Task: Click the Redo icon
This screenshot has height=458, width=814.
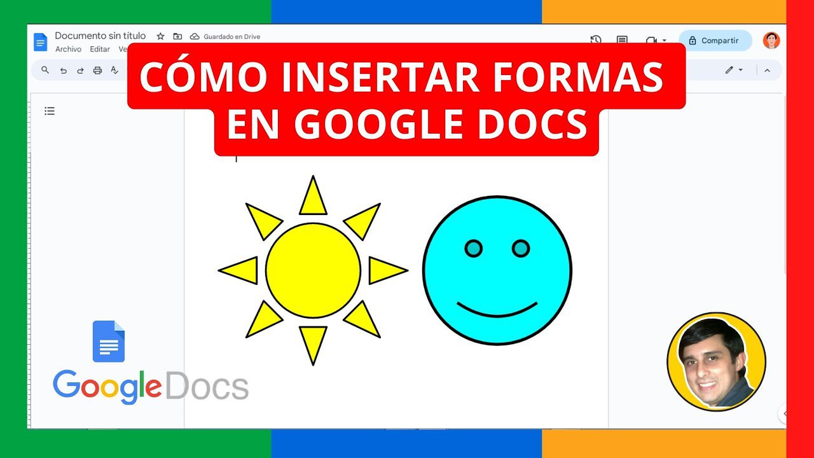Action: click(79, 70)
